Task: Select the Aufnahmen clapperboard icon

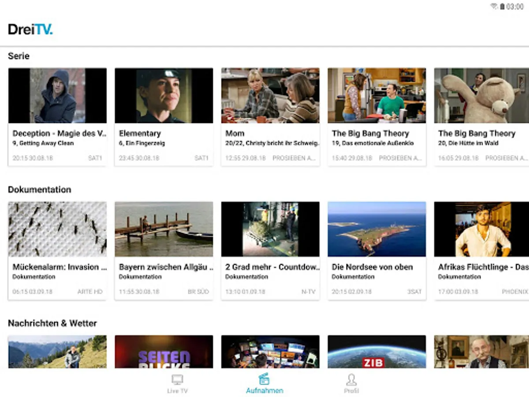Action: click(264, 379)
